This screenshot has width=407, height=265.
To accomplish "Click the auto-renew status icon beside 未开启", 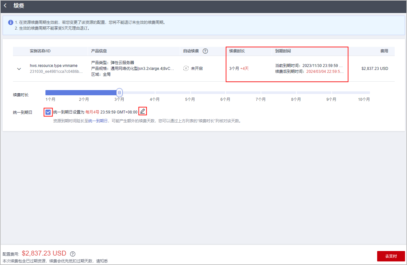I will (x=186, y=68).
